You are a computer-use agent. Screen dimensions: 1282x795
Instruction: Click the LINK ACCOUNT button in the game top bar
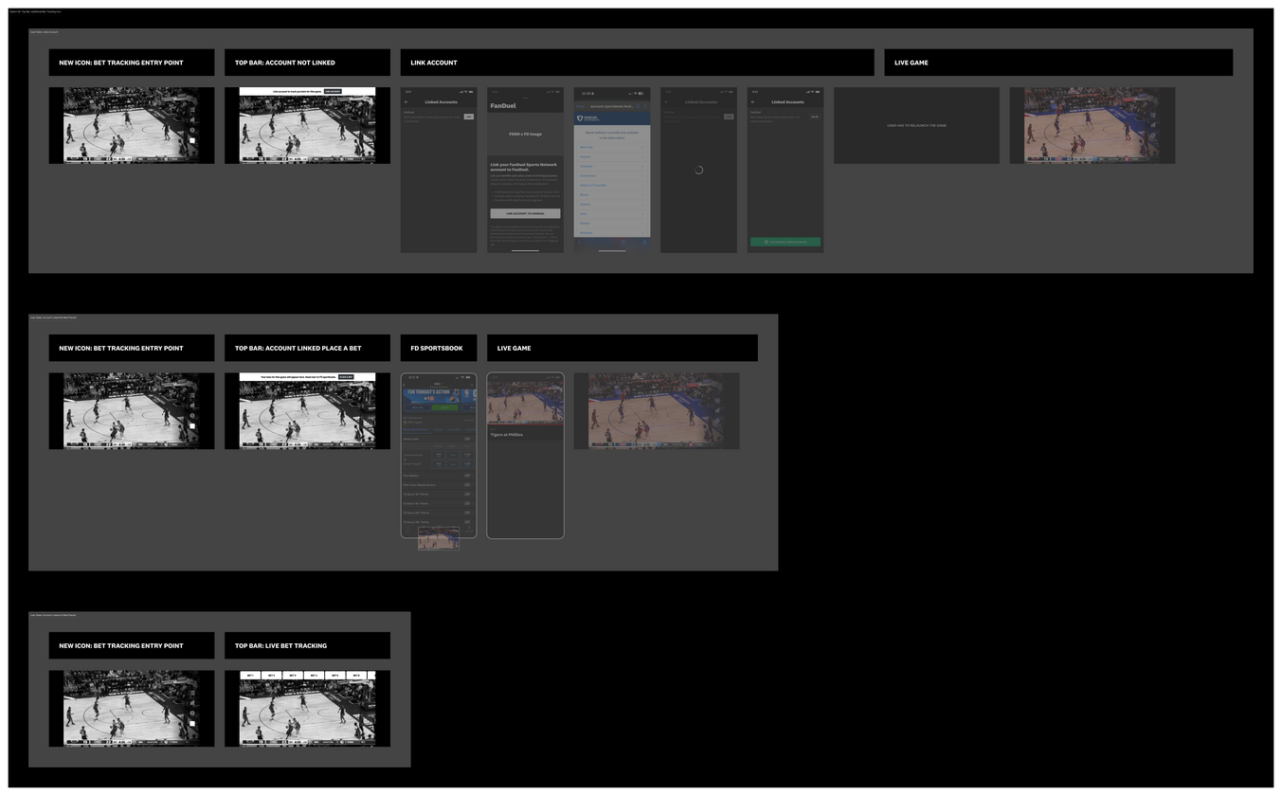click(333, 91)
